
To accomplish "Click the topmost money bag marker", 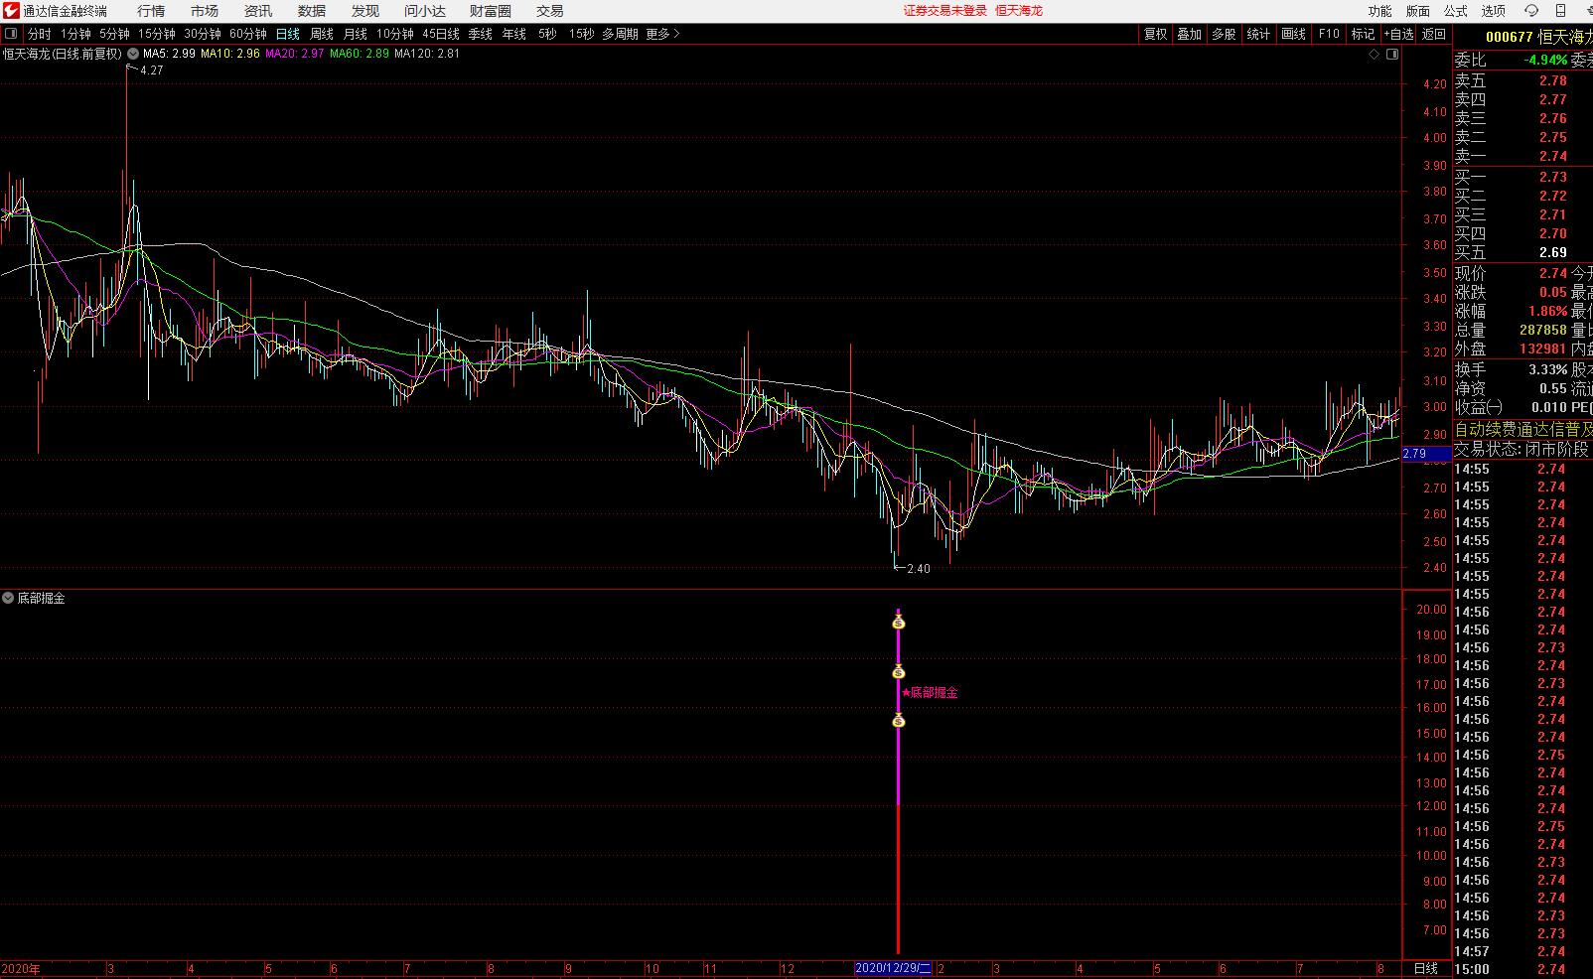I will tap(899, 623).
